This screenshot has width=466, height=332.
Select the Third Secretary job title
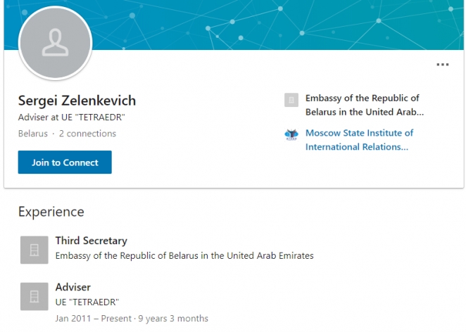92,241
